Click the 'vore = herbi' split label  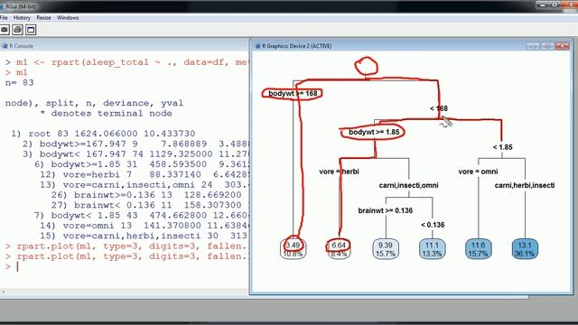[x=339, y=172]
